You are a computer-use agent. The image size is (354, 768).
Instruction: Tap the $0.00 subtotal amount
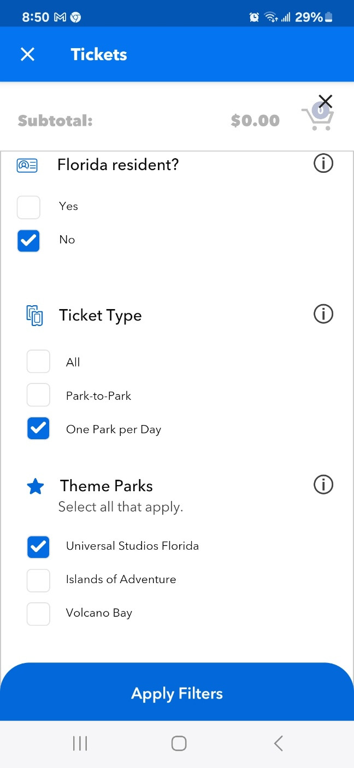pyautogui.click(x=255, y=120)
